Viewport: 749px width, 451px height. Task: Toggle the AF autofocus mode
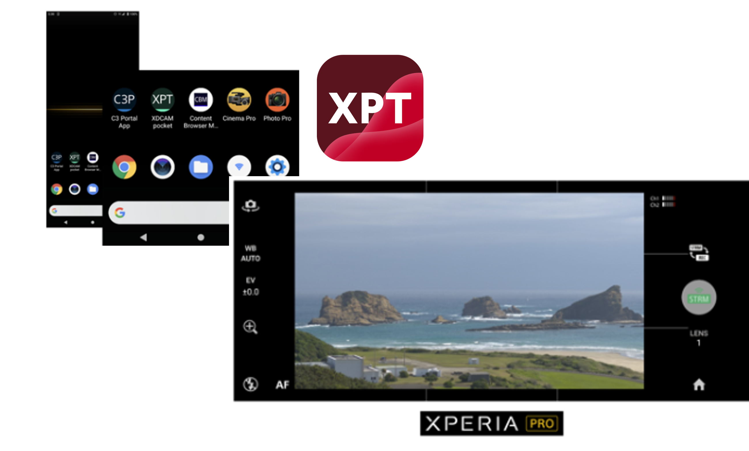[282, 385]
